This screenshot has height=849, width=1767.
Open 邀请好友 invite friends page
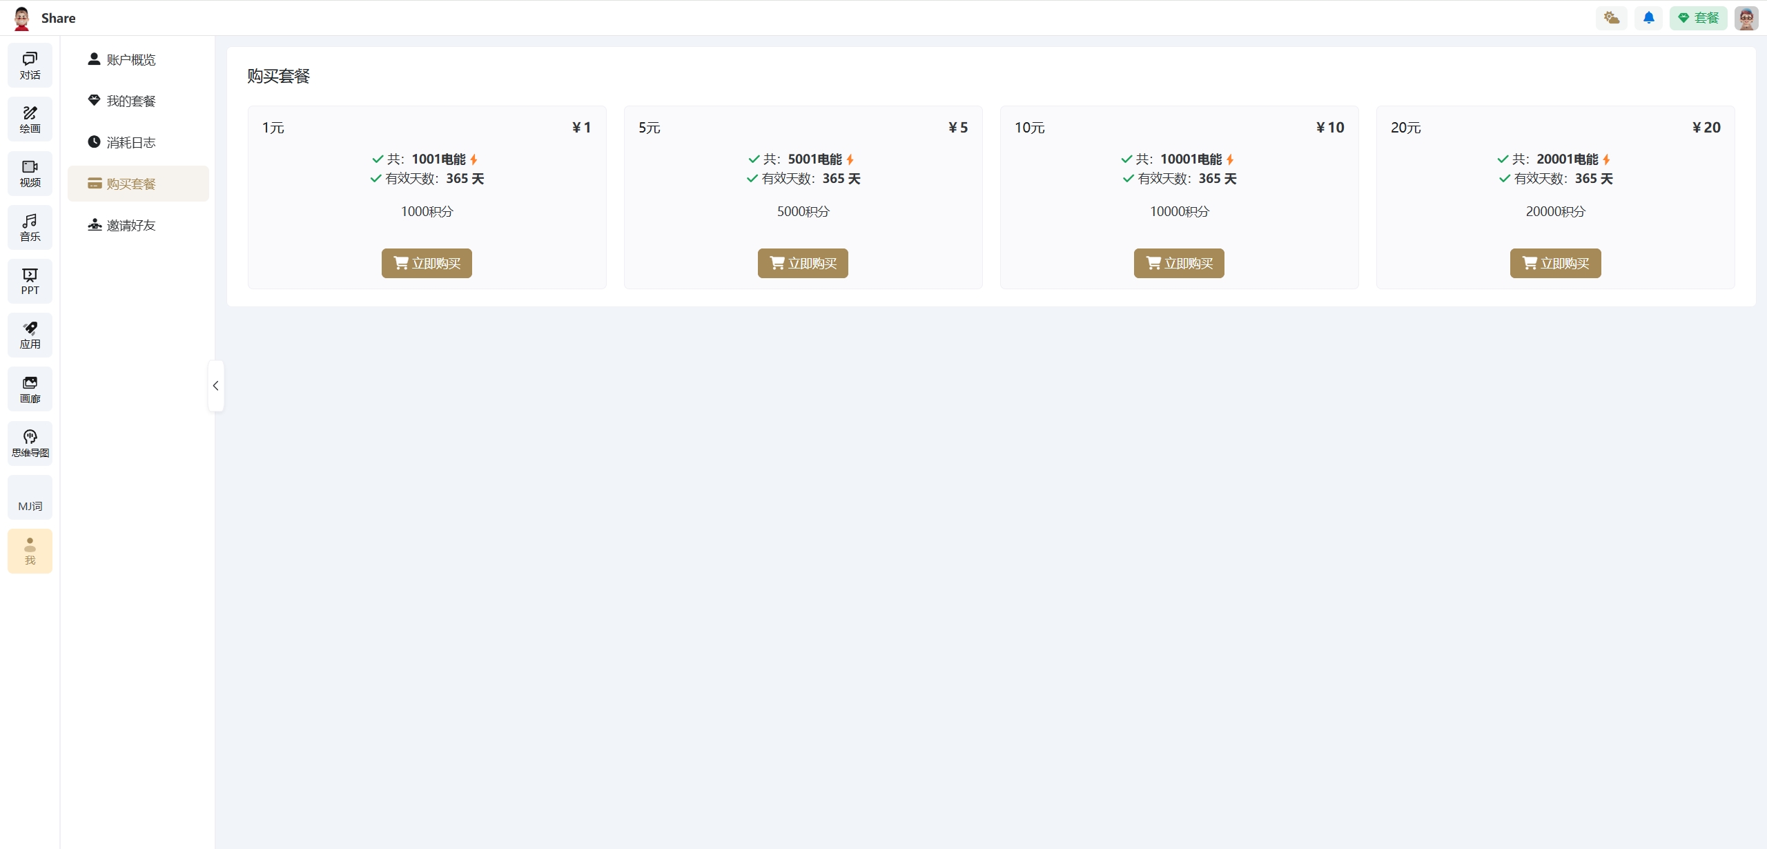(x=130, y=226)
